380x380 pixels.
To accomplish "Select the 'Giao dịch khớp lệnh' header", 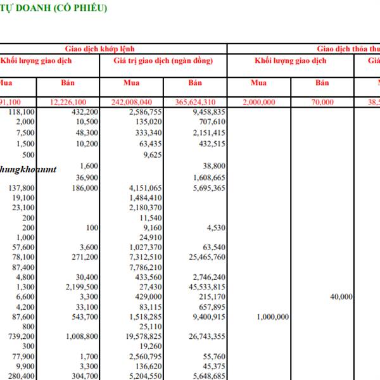I will (x=99, y=49).
